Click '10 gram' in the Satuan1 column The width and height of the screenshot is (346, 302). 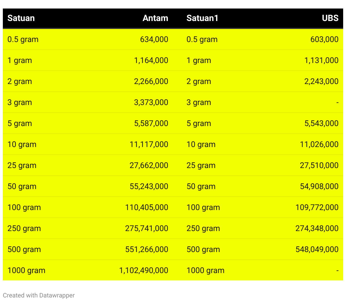(x=201, y=144)
